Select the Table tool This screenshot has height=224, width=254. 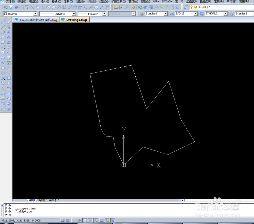click(3, 104)
